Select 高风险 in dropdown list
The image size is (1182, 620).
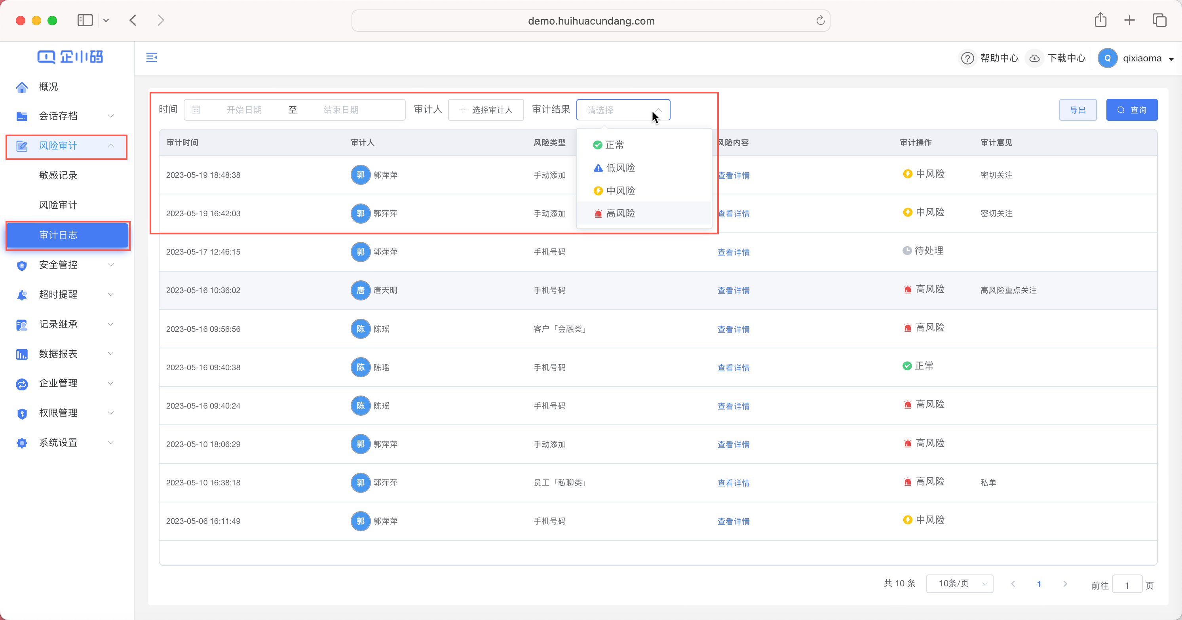point(644,213)
